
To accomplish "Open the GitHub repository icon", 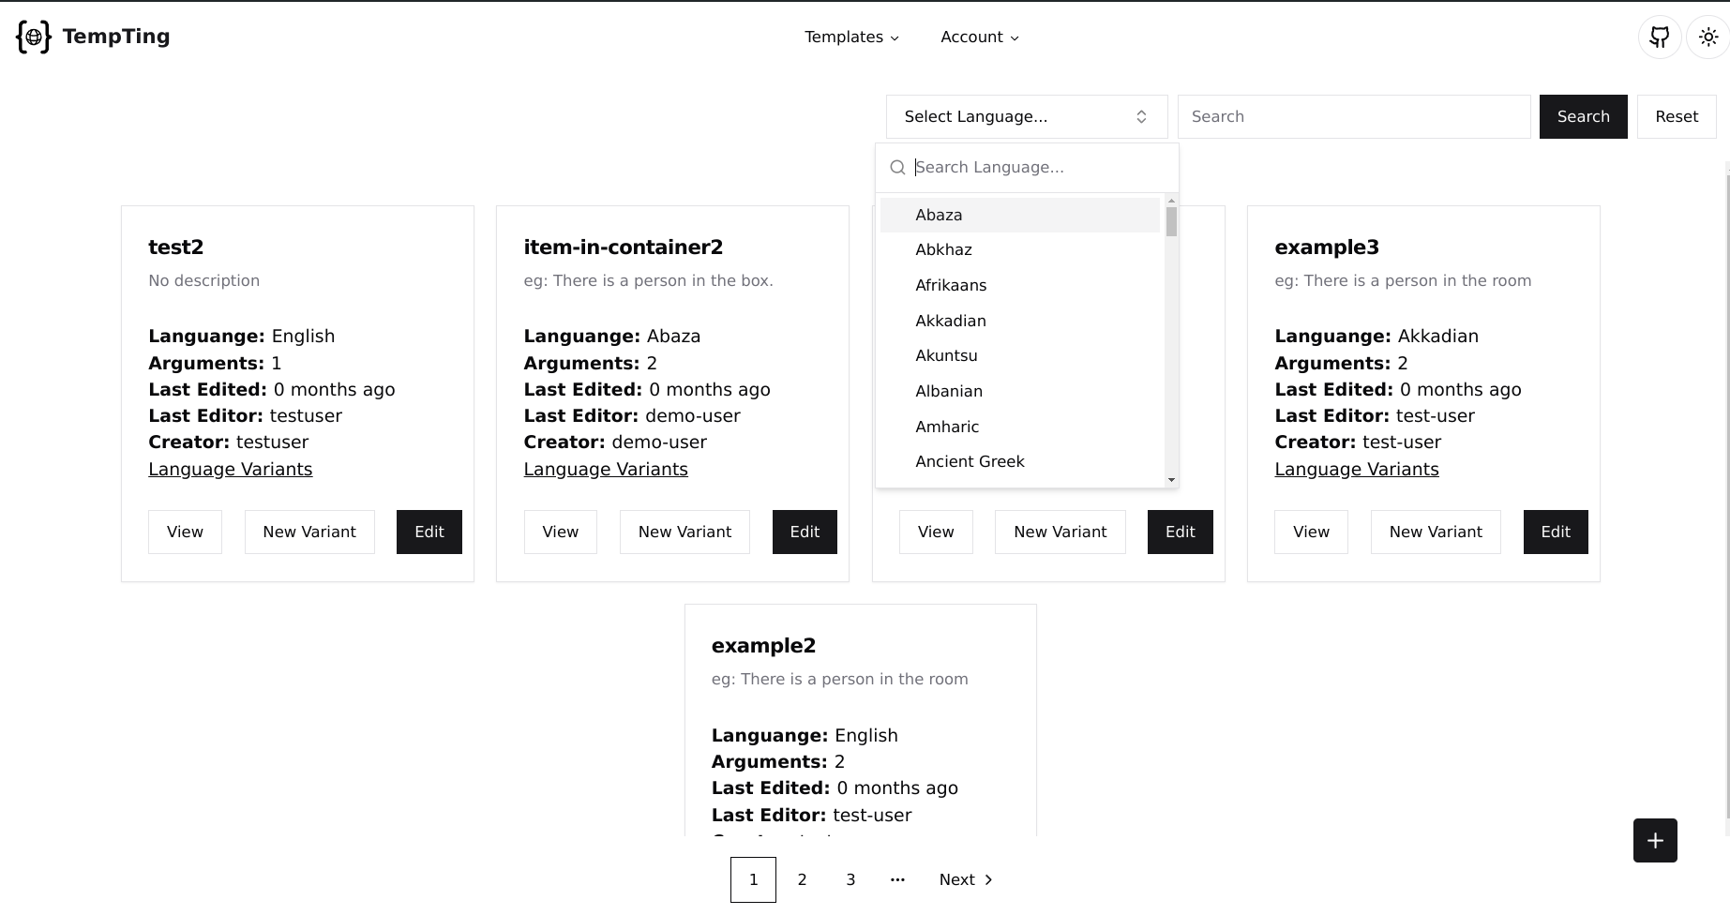I will [x=1660, y=37].
